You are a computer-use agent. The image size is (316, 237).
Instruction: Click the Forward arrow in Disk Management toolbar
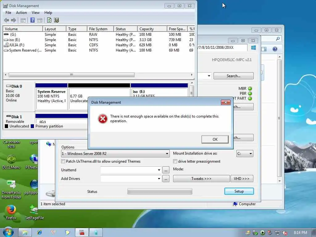[x=14, y=20]
